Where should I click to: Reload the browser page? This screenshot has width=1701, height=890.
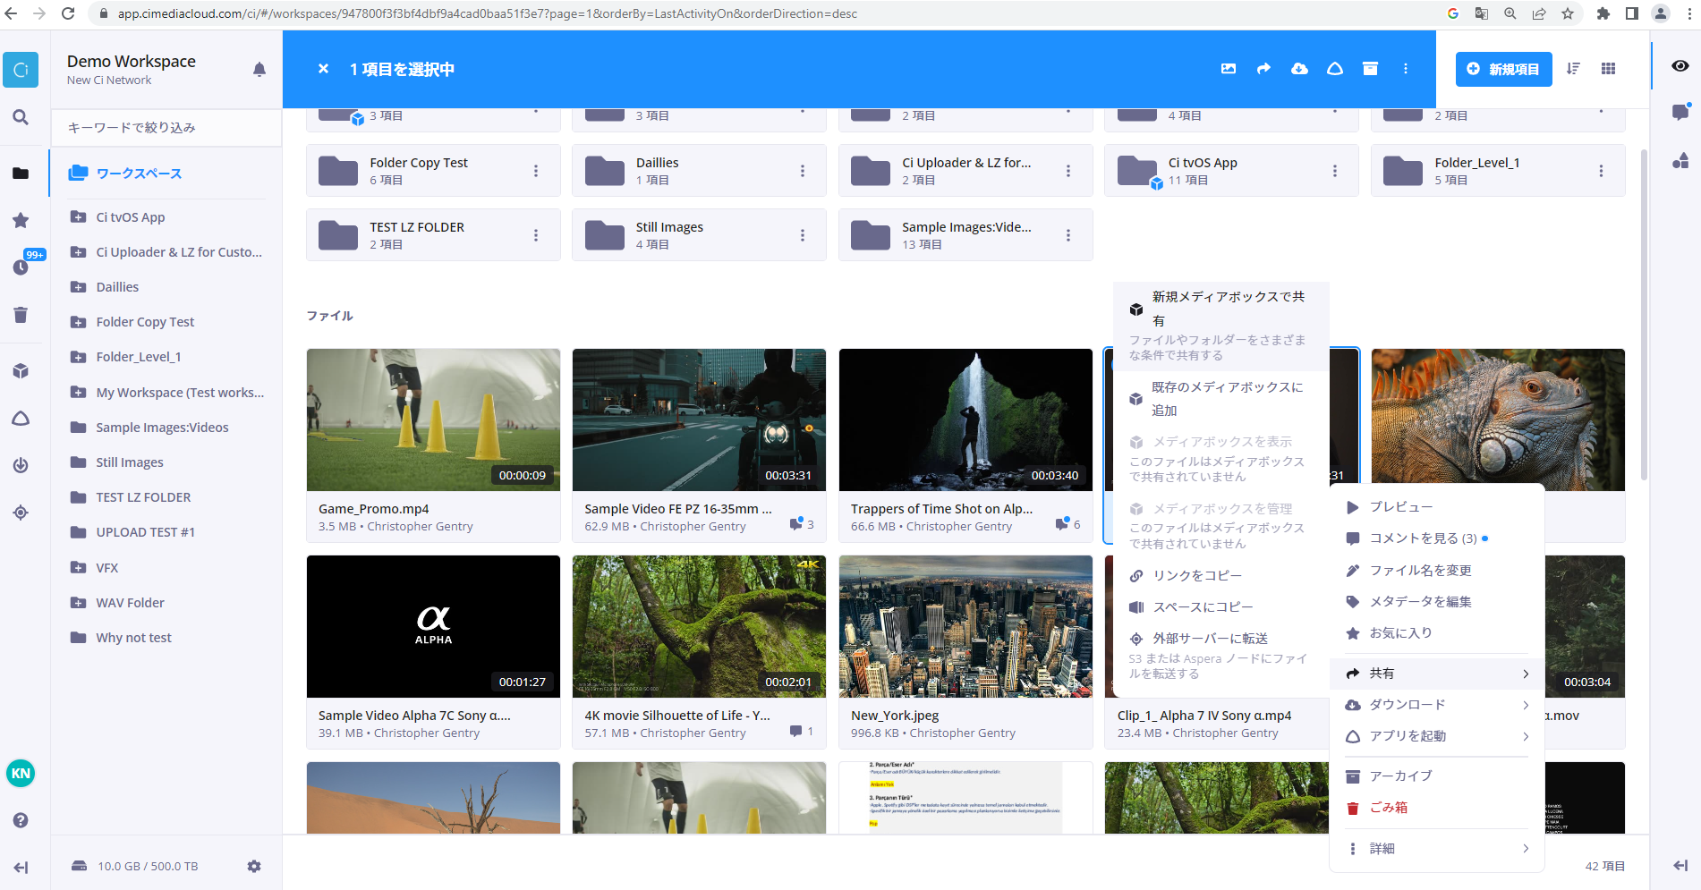coord(68,13)
